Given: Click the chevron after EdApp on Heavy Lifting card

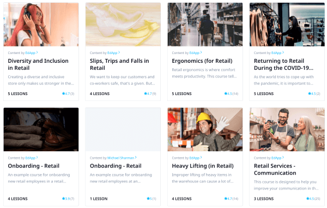Looking at the screenshot, I should pyautogui.click(x=201, y=158).
